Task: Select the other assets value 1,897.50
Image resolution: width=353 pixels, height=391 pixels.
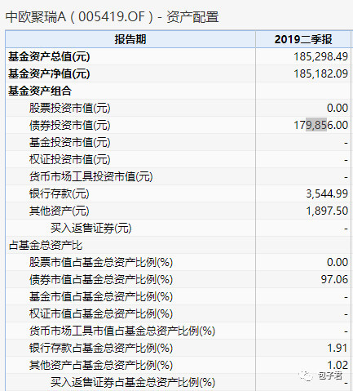Action: click(327, 211)
